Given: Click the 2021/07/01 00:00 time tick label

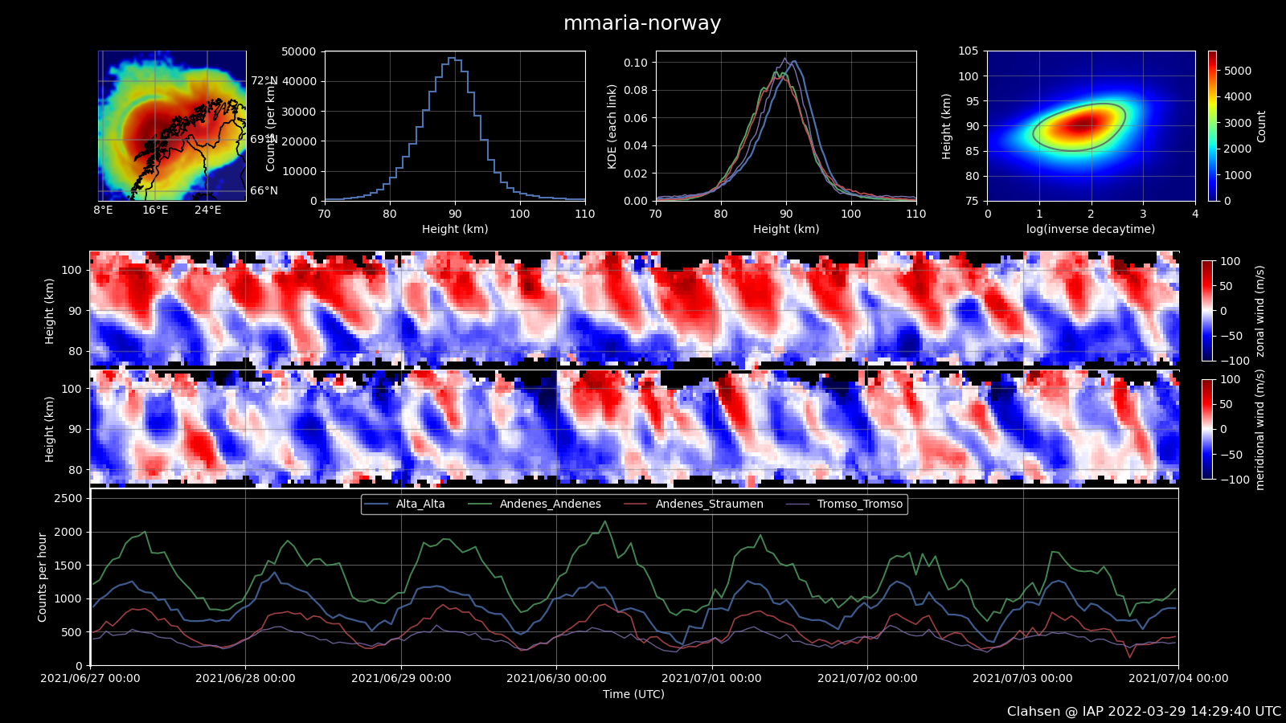Looking at the screenshot, I should [712, 678].
